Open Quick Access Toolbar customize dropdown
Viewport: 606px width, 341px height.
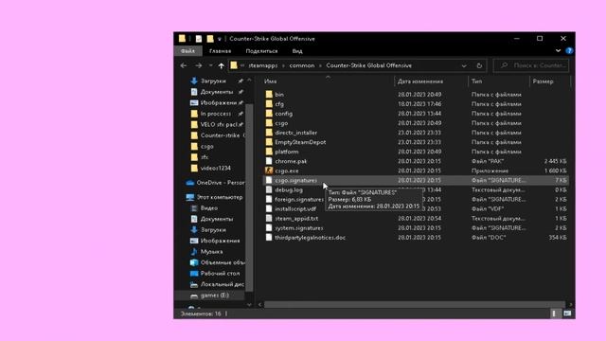[219, 39]
